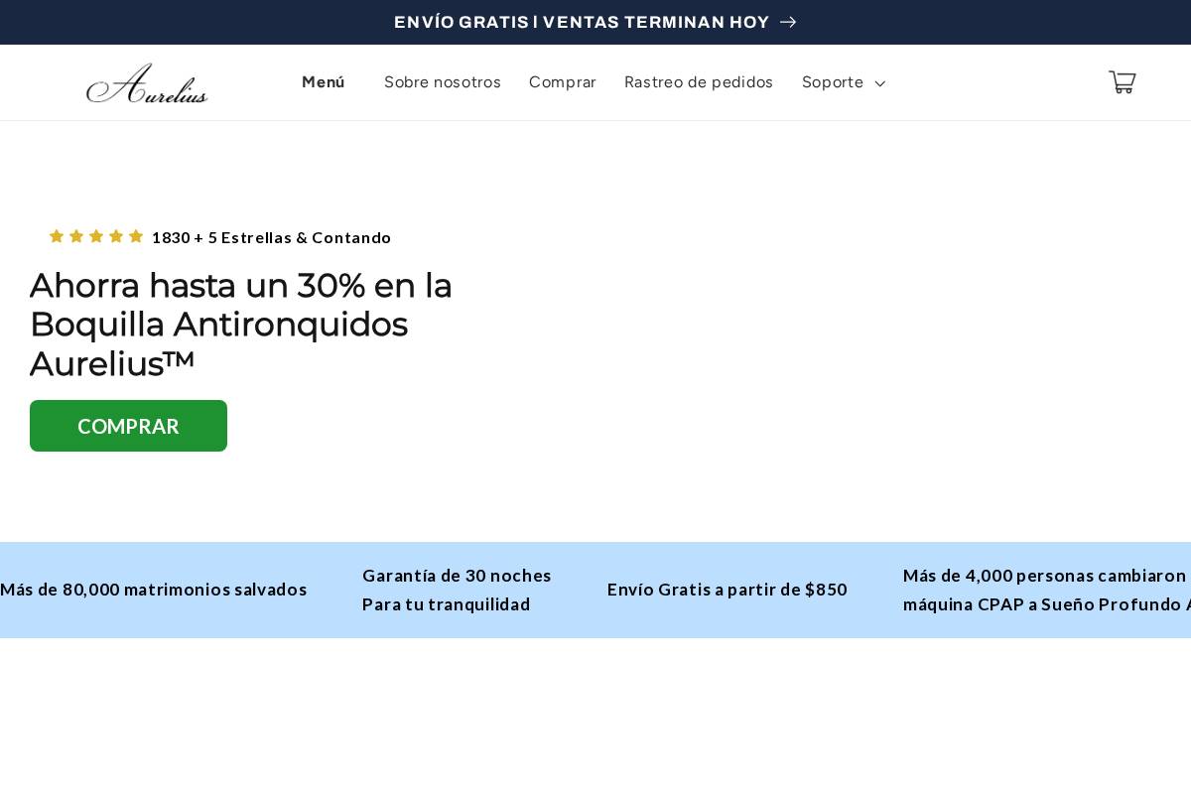The image size is (1191, 794).
Task: Click the second gold star icon
Action: click(x=76, y=236)
